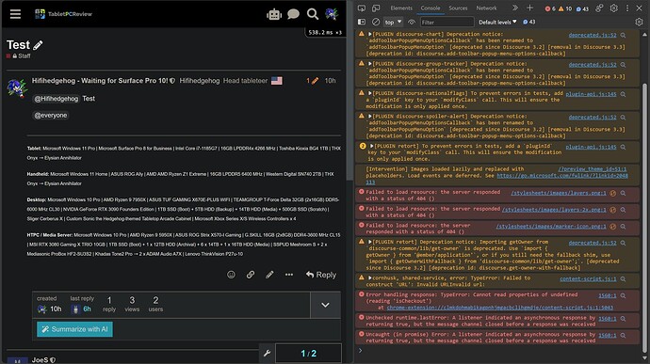Open the chrome-extension content-script.js stack link
Image resolution: width=650 pixels, height=364 pixels.
(x=499, y=308)
